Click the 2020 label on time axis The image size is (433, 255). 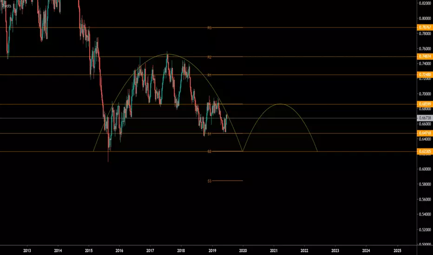point(243,250)
